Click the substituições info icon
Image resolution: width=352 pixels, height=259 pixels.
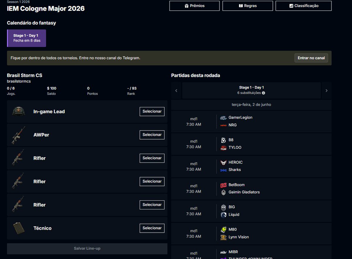click(x=263, y=93)
